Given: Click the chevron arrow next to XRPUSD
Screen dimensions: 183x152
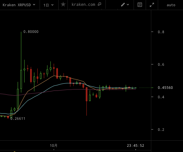Looking at the screenshot, I should click(34, 5).
